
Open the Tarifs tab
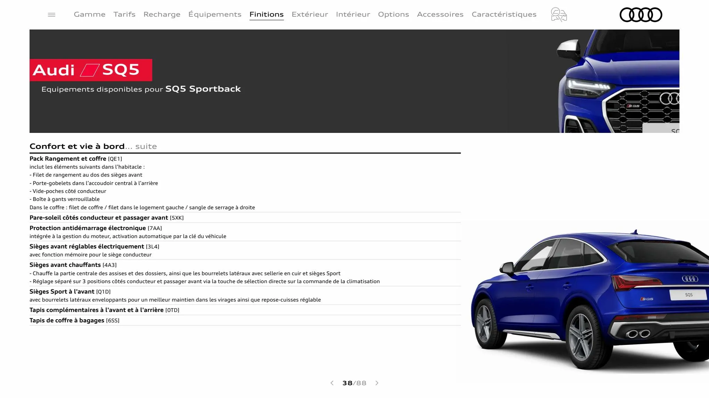[x=124, y=14]
